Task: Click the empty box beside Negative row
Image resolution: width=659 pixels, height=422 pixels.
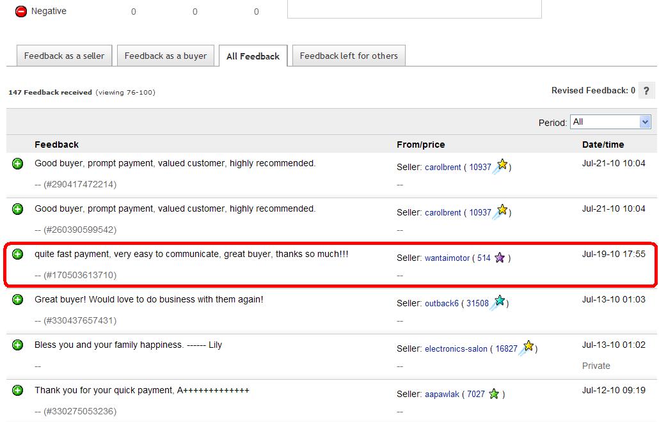Action: 414,8
